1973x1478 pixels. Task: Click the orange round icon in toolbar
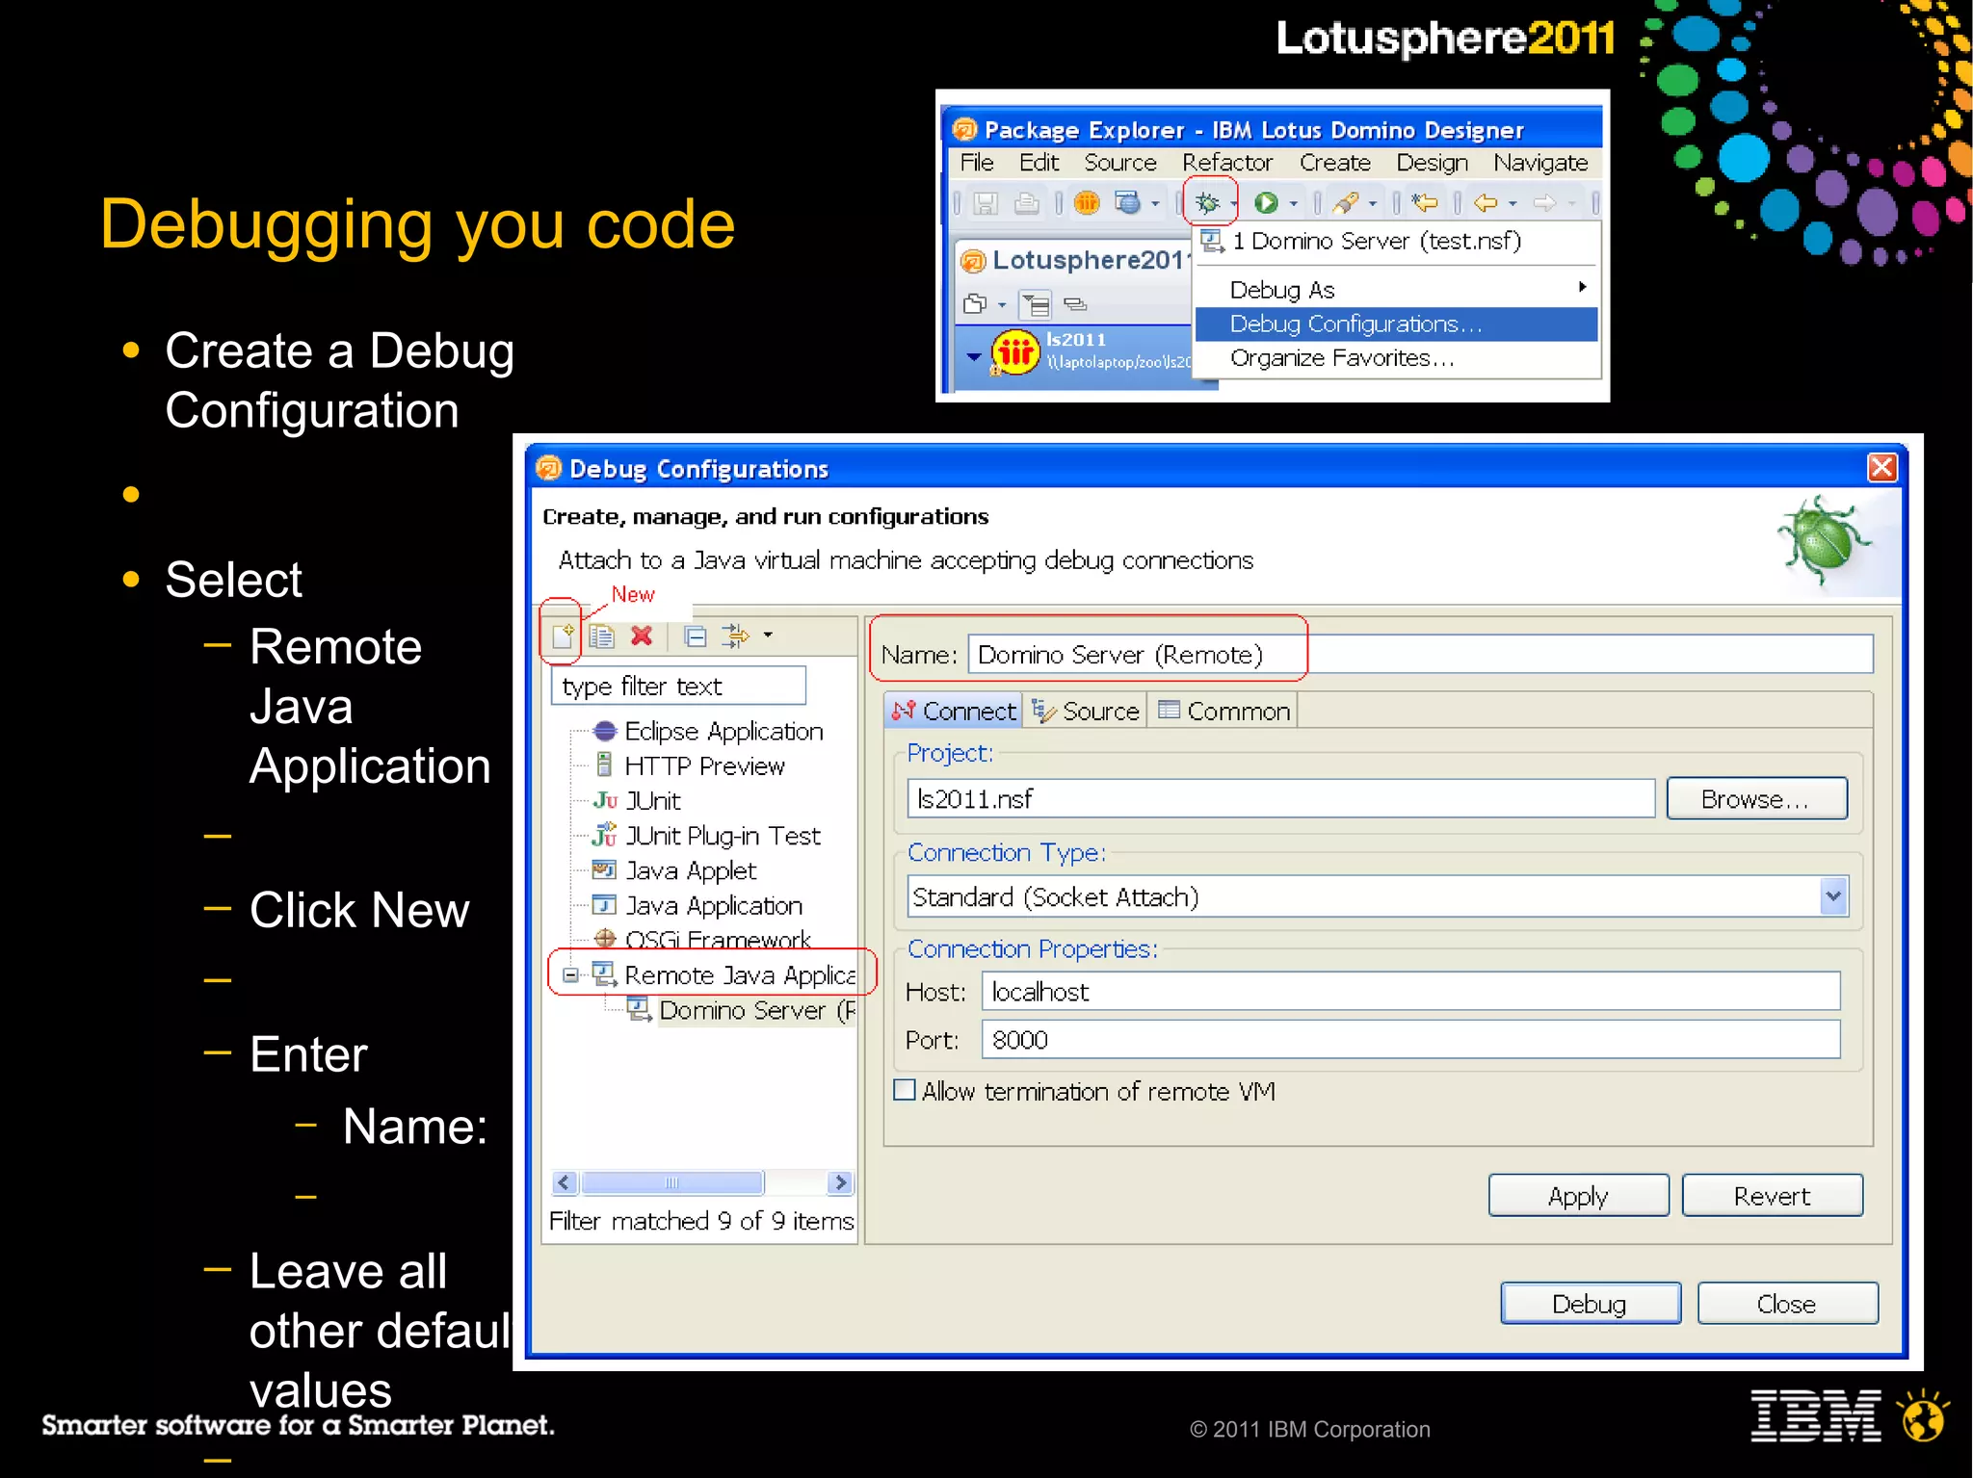tap(1087, 203)
